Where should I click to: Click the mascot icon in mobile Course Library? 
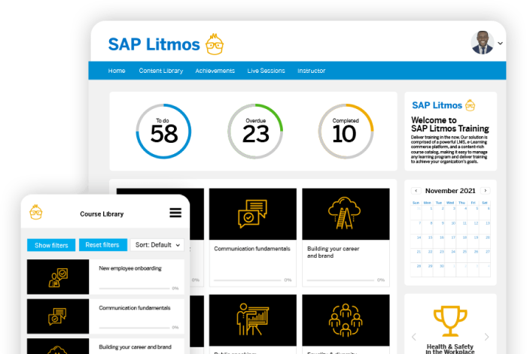click(36, 212)
